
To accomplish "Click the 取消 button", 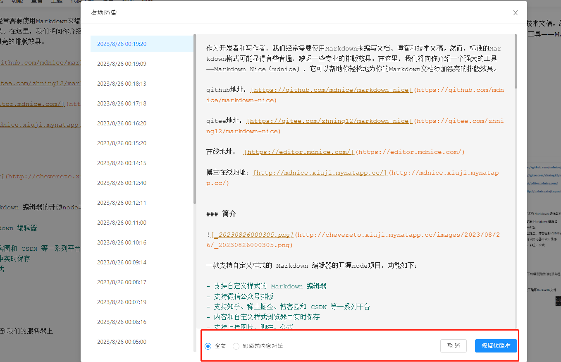I will coord(454,346).
